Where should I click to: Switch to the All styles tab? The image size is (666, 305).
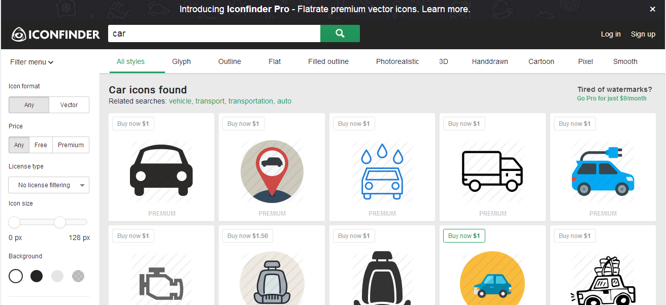pyautogui.click(x=130, y=61)
